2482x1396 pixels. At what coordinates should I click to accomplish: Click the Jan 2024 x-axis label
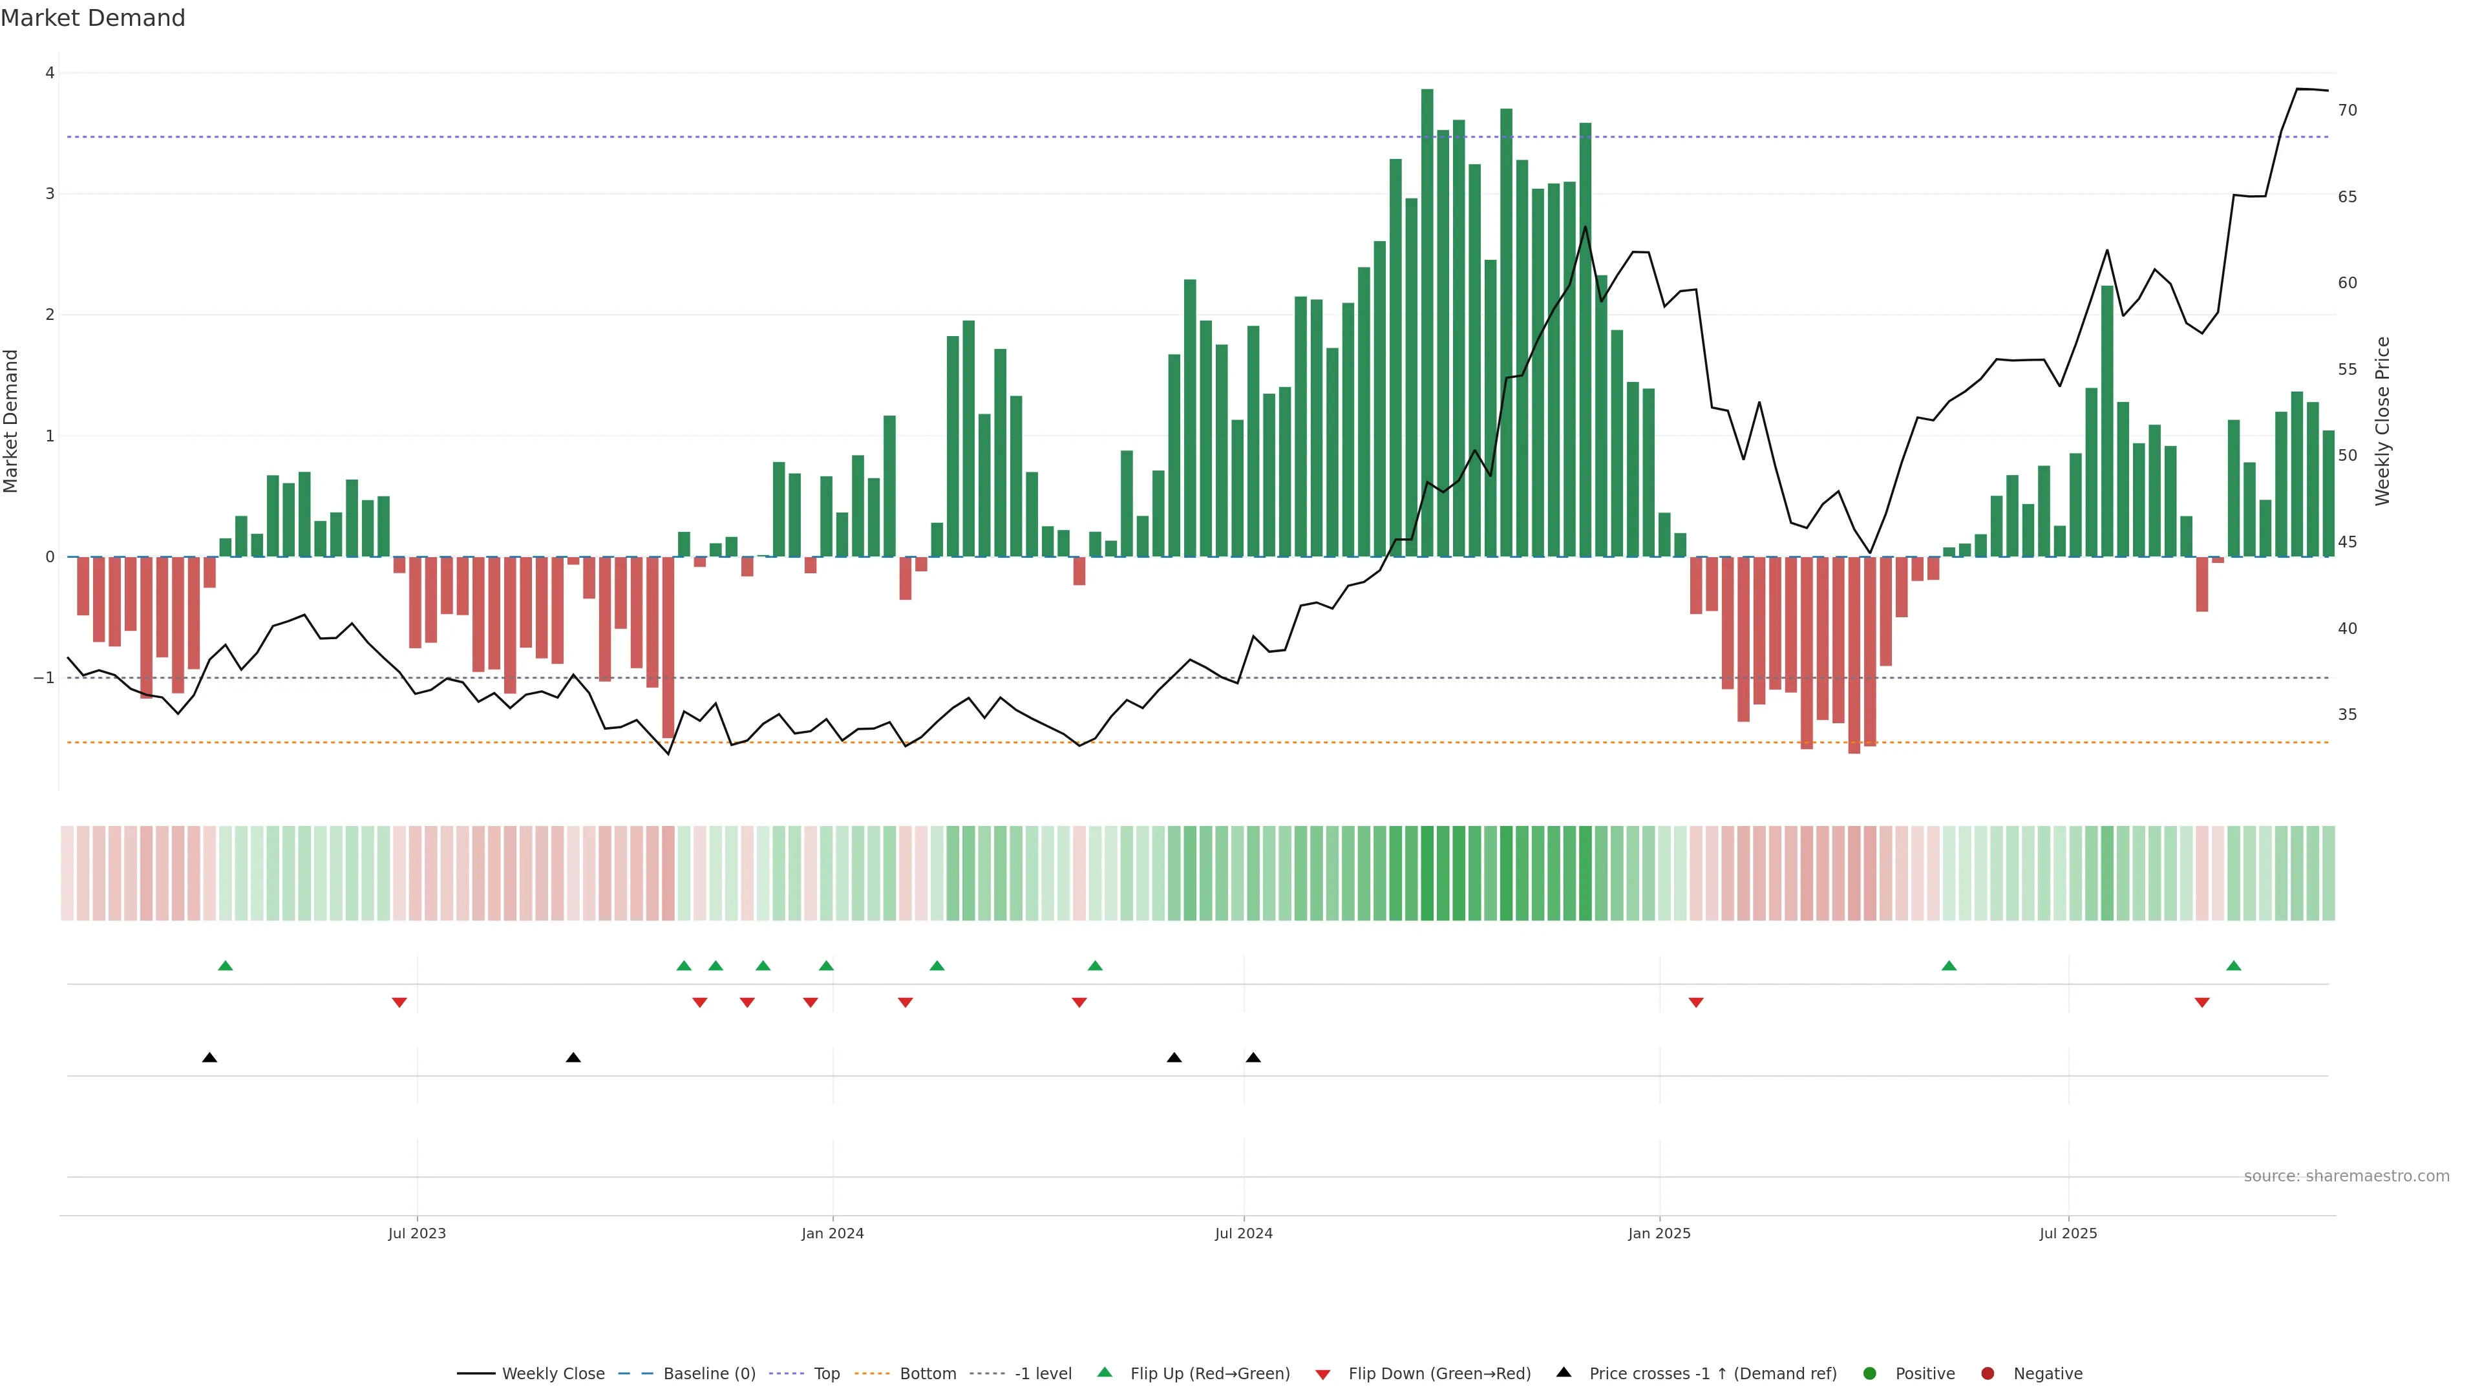pos(833,1233)
